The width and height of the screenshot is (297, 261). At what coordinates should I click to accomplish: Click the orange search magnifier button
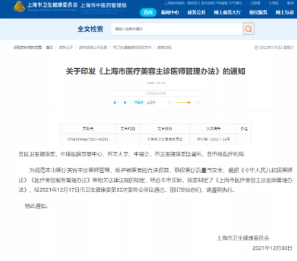tap(248, 29)
